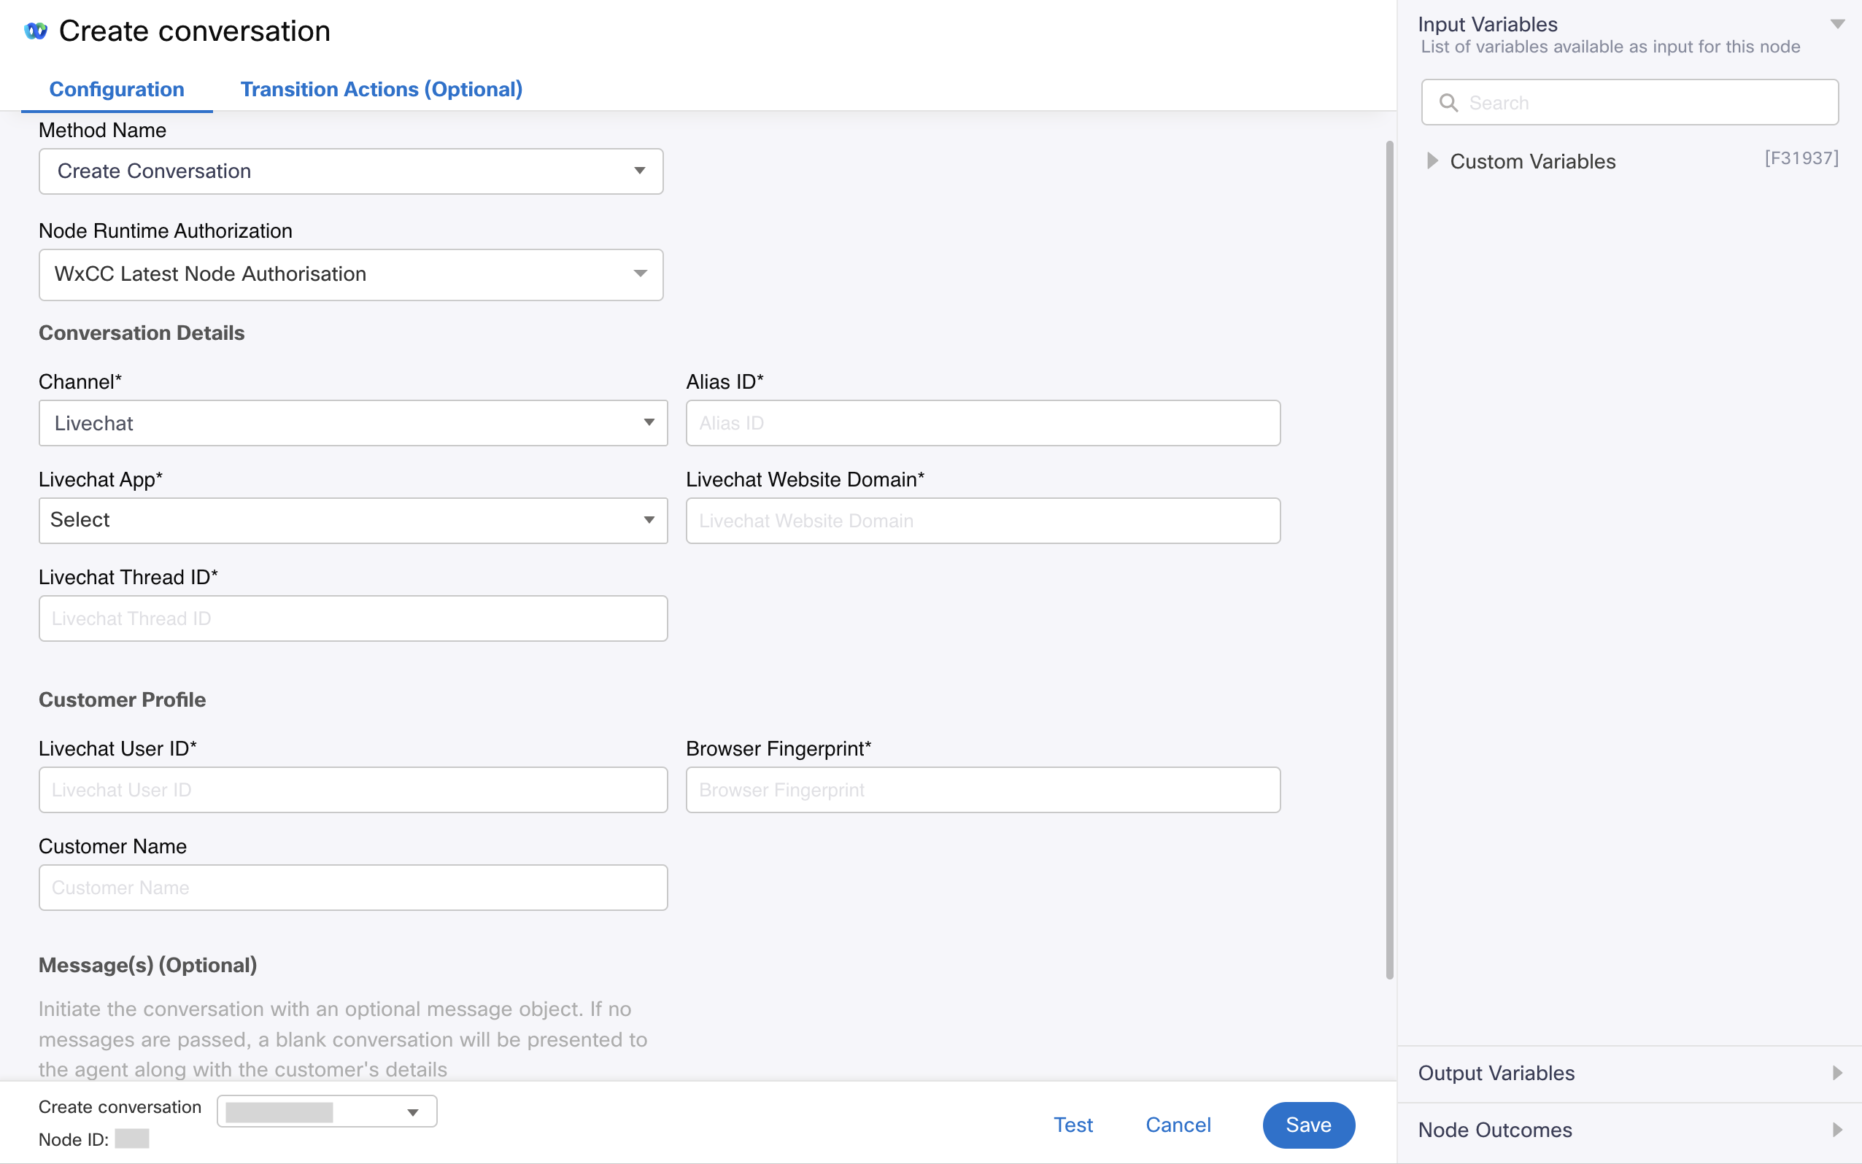Viewport: 1862px width, 1164px height.
Task: Click the Save button
Action: [1308, 1124]
